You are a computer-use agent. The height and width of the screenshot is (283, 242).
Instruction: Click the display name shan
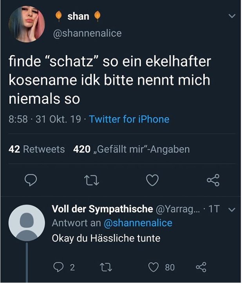click(78, 16)
